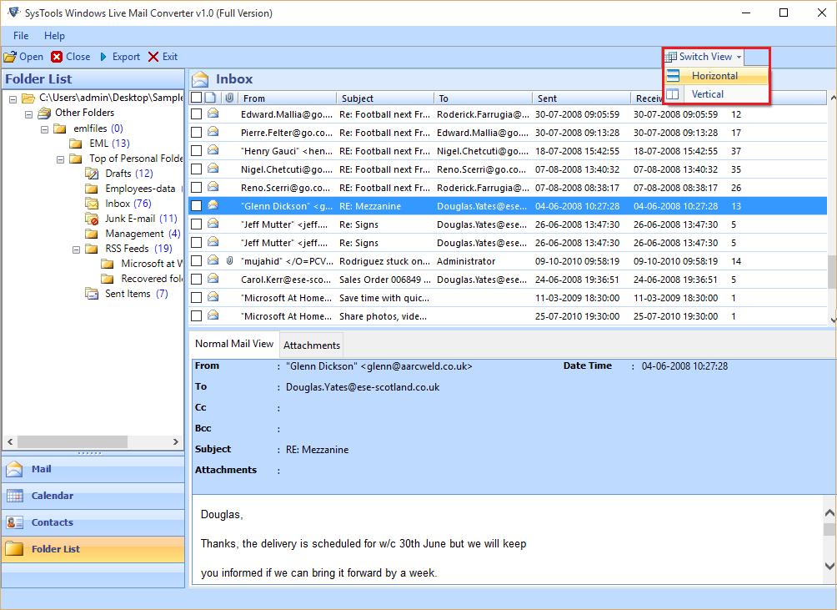Click the Drafts folder icon
The image size is (837, 610).
click(92, 174)
